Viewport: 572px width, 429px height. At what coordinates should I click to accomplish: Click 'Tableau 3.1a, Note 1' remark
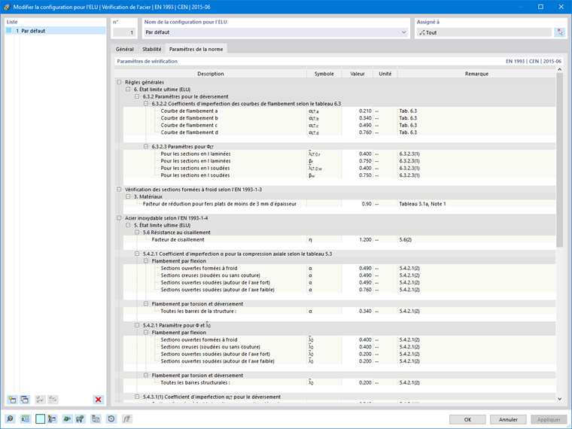click(422, 204)
